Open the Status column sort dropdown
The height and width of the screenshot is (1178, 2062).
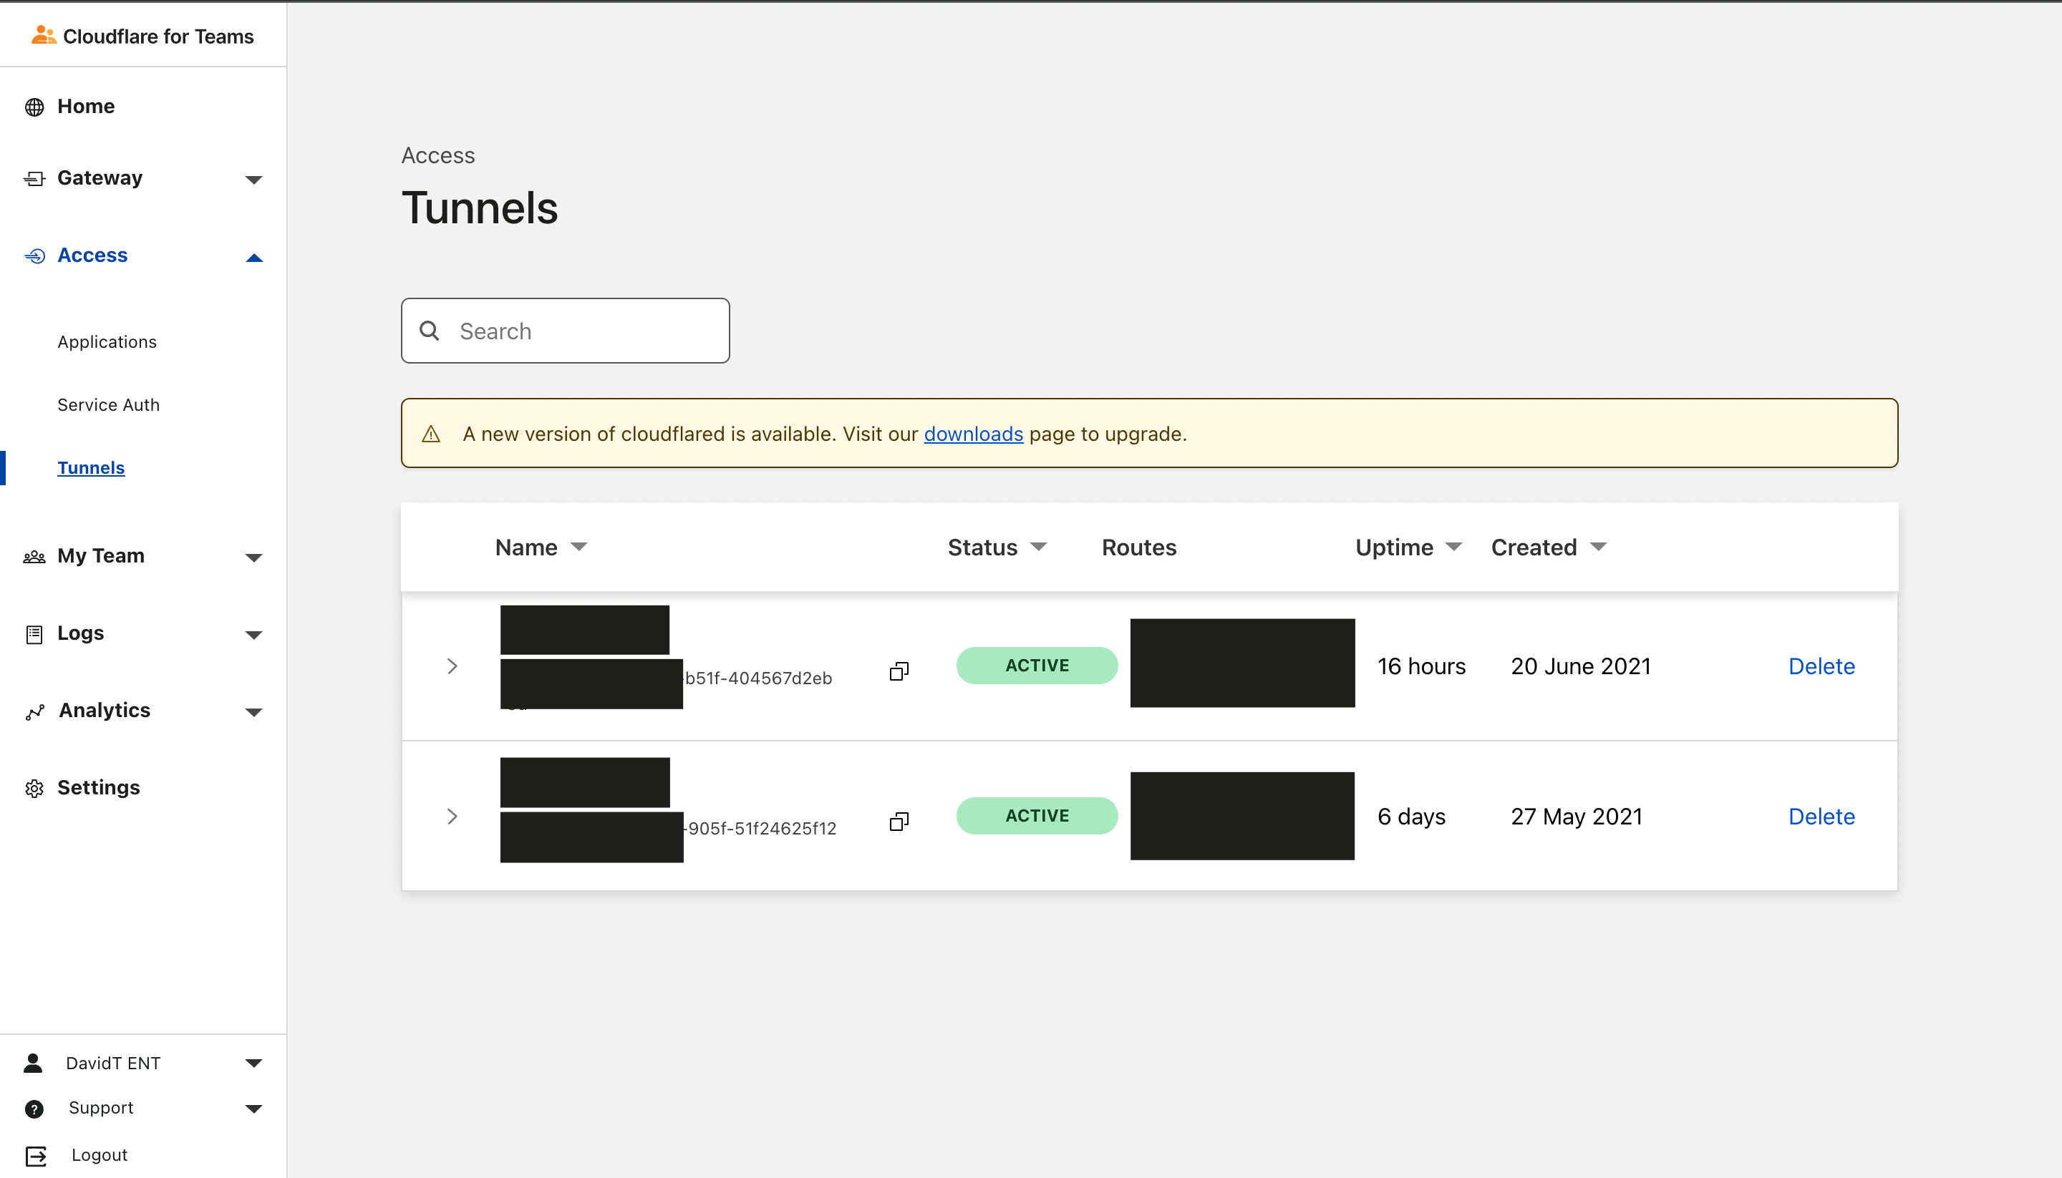[1040, 547]
